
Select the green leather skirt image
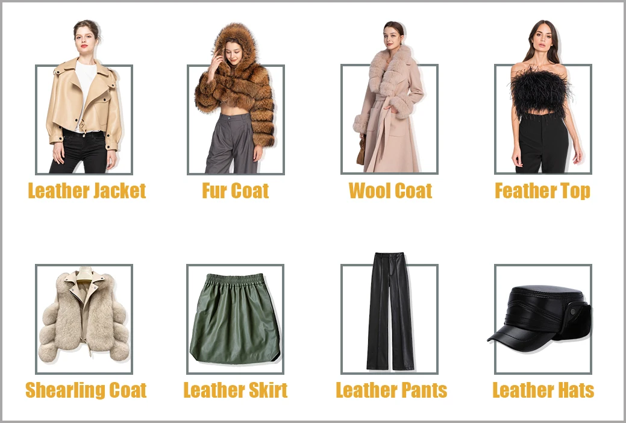tap(235, 319)
